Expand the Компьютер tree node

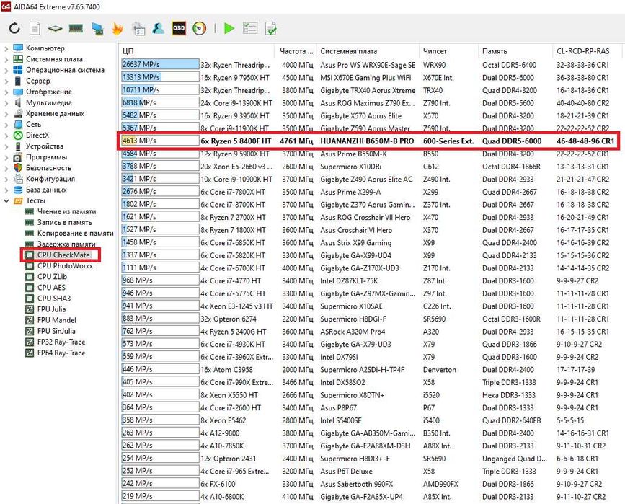click(x=6, y=48)
